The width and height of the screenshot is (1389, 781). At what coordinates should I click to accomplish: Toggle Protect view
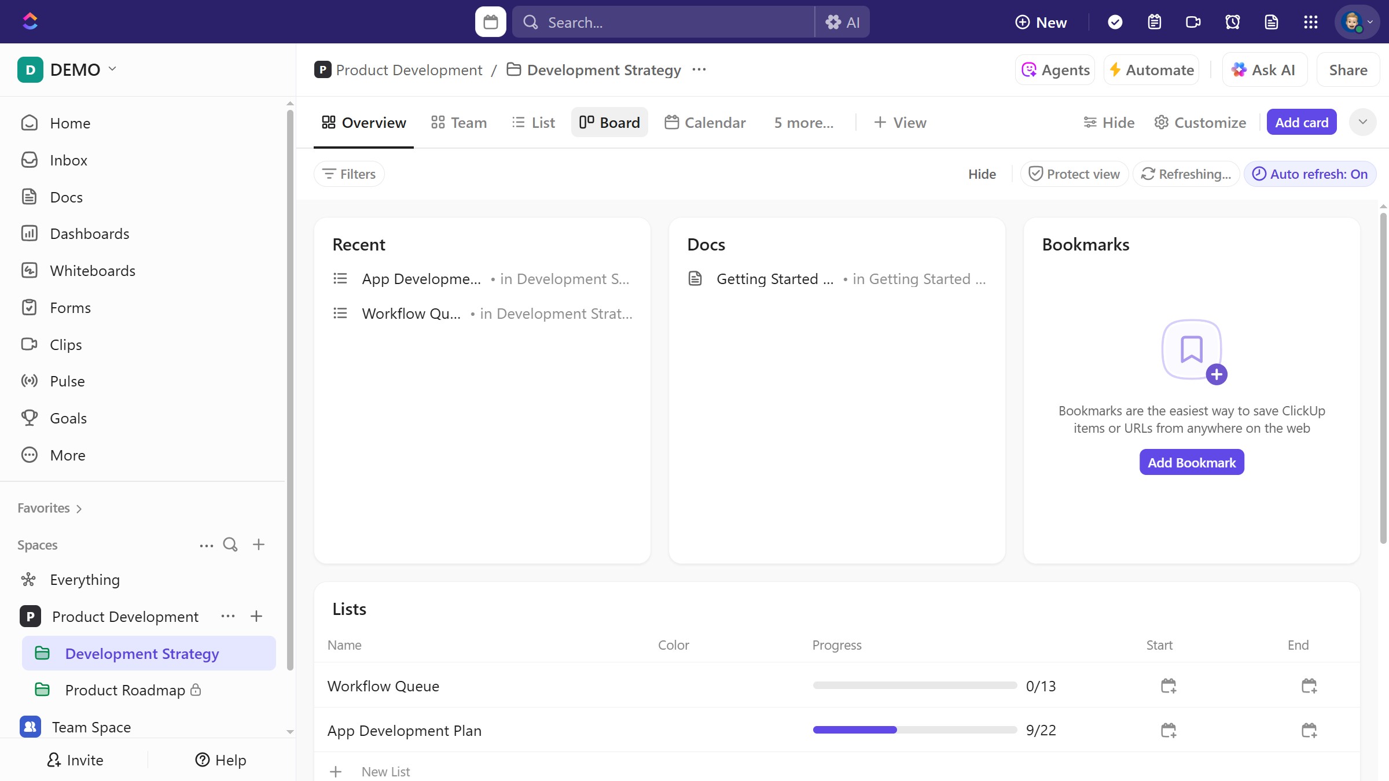pos(1074,174)
